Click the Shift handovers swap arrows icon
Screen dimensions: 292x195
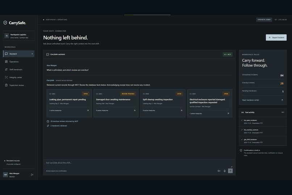pos(6,69)
